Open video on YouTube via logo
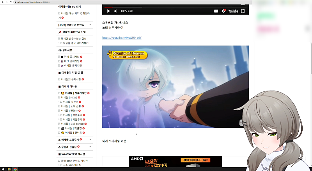The width and height of the screenshot is (312, 171). tap(233, 11)
